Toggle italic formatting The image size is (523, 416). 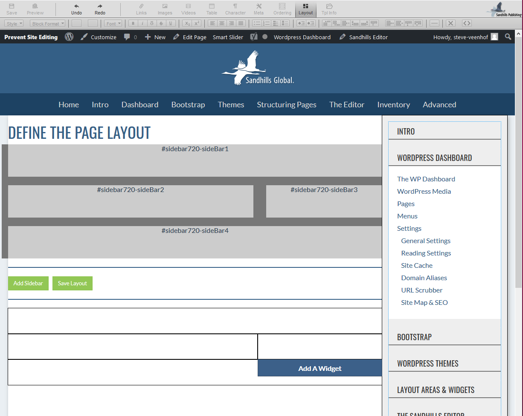click(x=142, y=23)
